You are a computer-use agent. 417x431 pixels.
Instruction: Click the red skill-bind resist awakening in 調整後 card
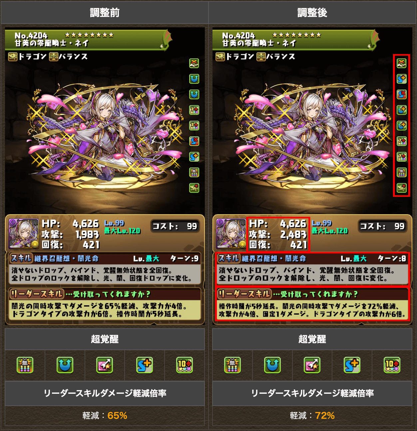coord(402,94)
